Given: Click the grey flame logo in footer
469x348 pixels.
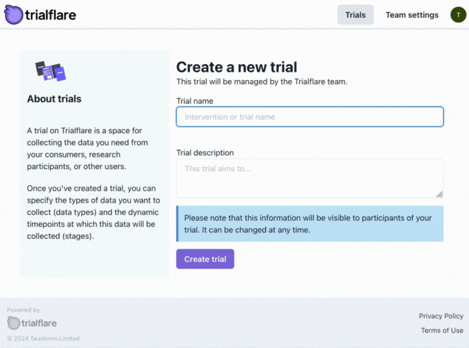Looking at the screenshot, I should click(x=13, y=323).
